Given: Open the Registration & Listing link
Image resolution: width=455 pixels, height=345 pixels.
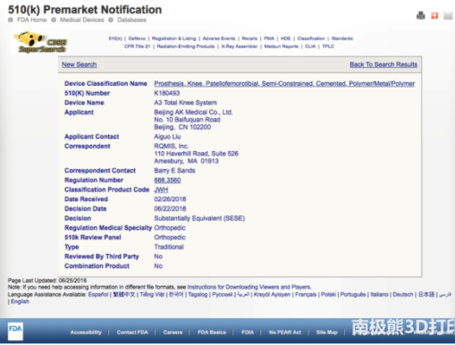Looking at the screenshot, I should (x=174, y=38).
